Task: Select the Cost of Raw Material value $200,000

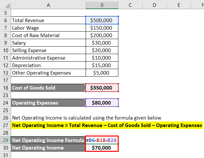Action: pos(102,35)
